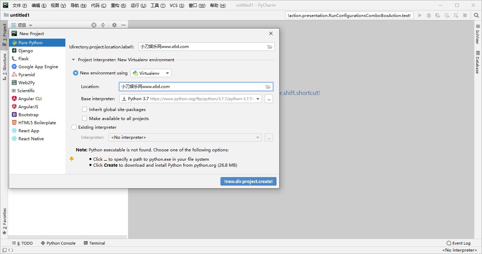
Task: Click the locate target crosshair icon
Action: (94, 25)
